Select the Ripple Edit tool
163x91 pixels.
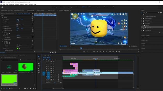coord(39,61)
